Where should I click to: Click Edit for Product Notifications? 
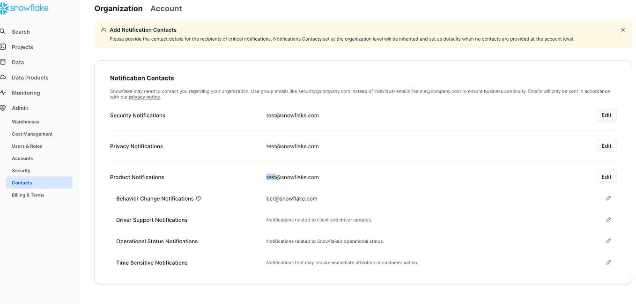tap(606, 176)
